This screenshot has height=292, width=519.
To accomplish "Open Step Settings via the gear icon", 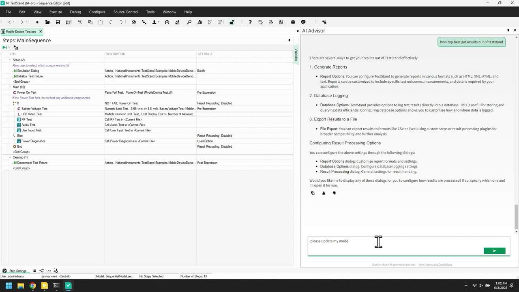I will point(4,271).
